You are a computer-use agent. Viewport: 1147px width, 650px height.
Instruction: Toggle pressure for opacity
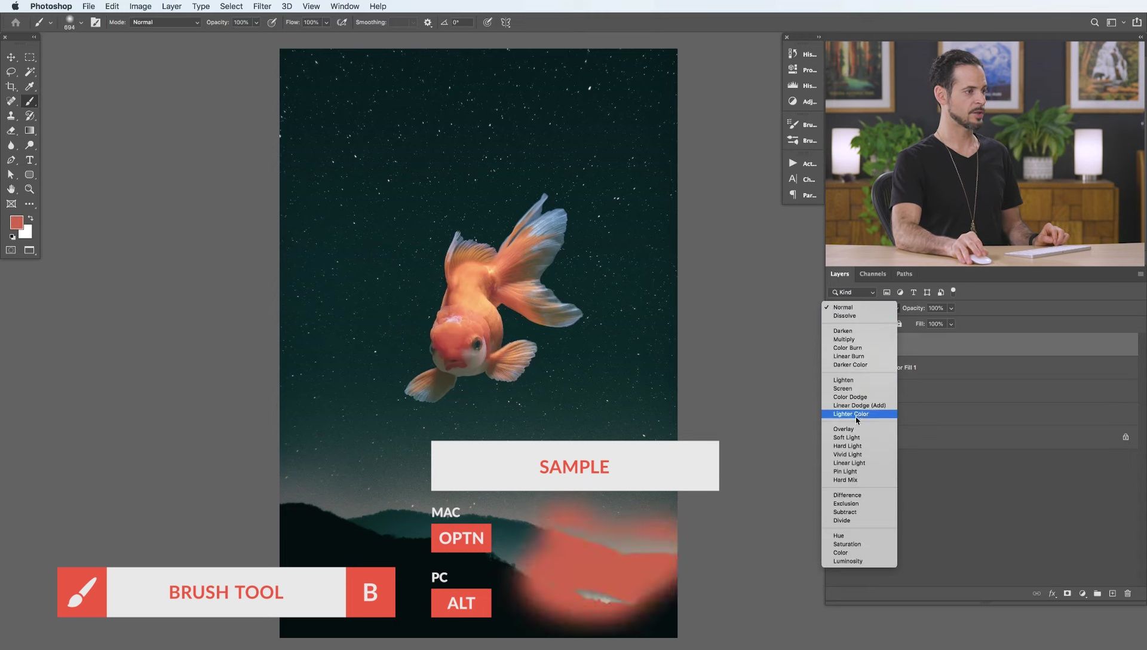pyautogui.click(x=272, y=22)
